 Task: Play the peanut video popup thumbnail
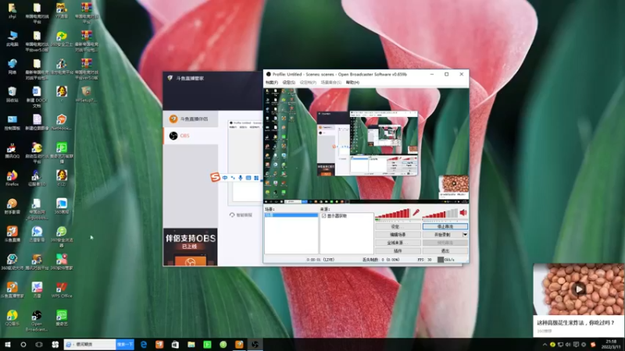coord(579,289)
